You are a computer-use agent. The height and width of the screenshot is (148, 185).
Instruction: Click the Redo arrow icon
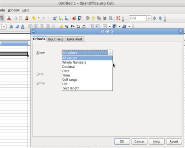(x=43, y=18)
